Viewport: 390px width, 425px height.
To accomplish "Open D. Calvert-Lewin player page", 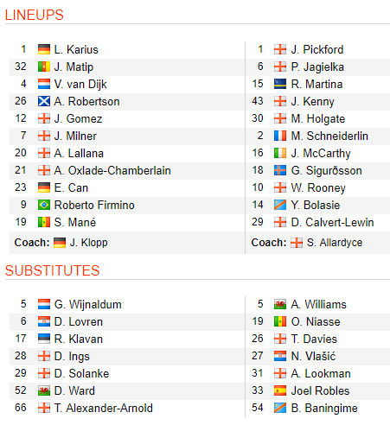I will (332, 222).
